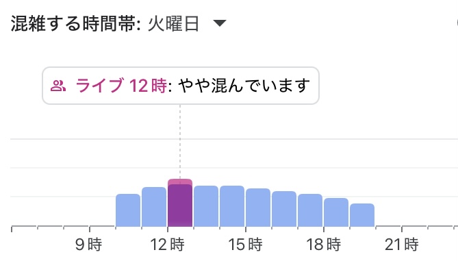Click the ライブ 12時 live status label

121,86
